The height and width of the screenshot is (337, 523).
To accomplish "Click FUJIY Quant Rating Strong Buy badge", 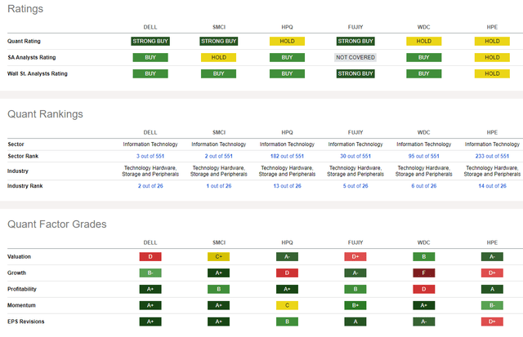I will click(355, 42).
